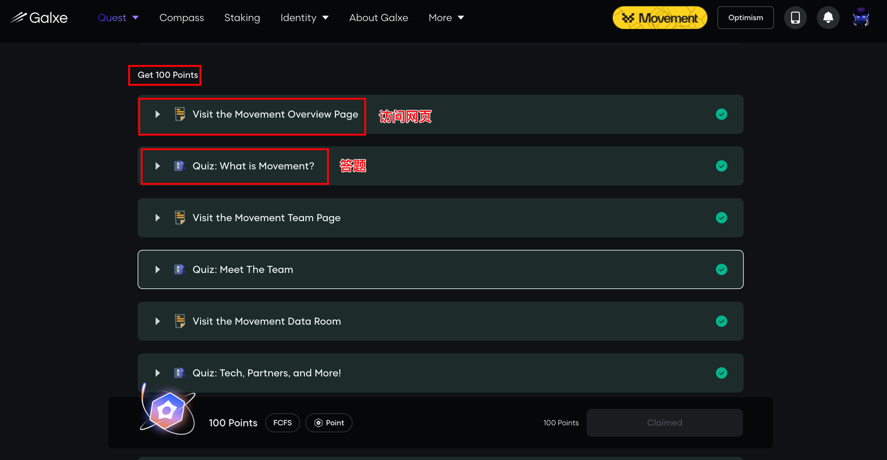Click the 100 Points label beside Claimed
This screenshot has height=460, width=887.
[x=561, y=423]
